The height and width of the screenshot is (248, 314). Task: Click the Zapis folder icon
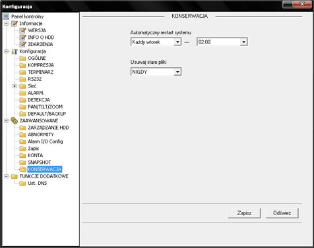22,149
